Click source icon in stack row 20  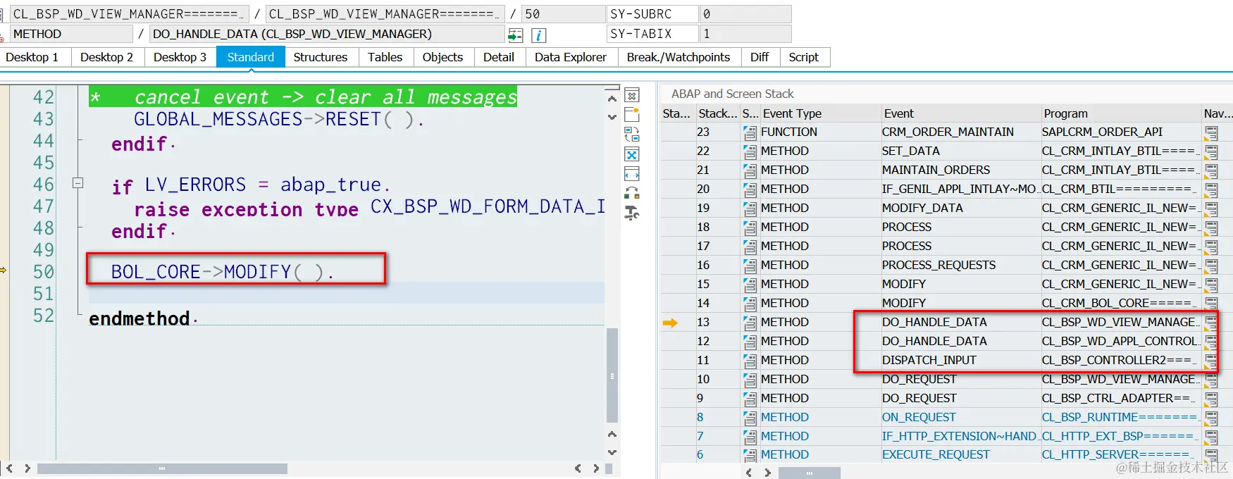[750, 189]
